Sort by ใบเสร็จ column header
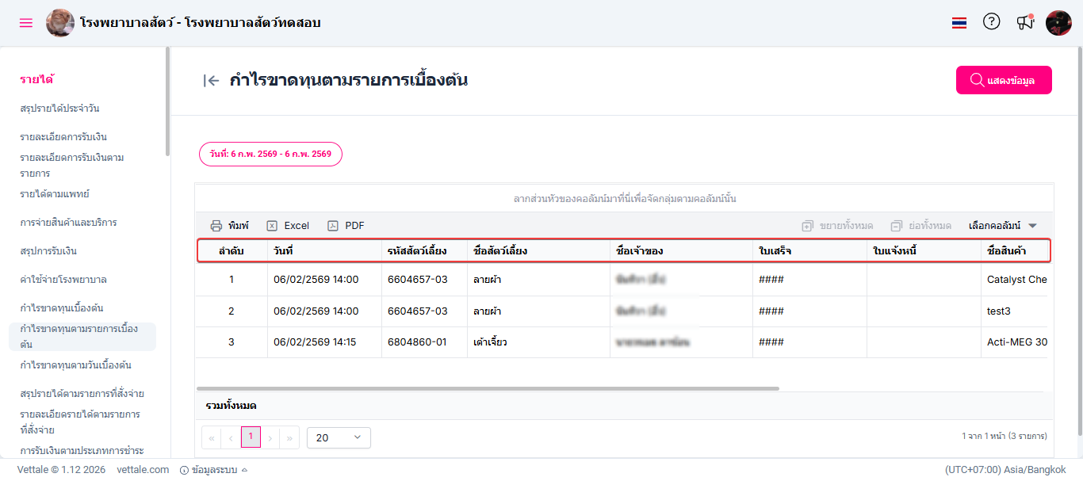 pyautogui.click(x=809, y=251)
